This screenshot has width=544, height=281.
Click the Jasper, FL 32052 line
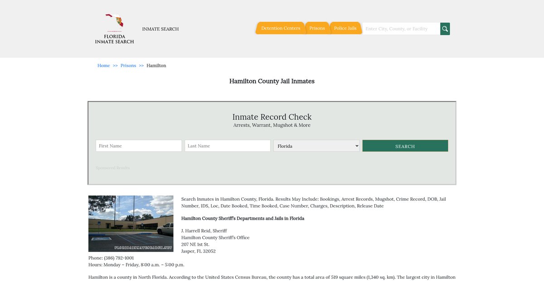click(x=199, y=251)
